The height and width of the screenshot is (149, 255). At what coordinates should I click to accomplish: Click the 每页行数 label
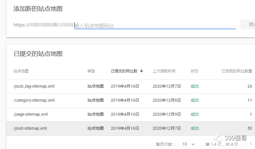[x=166, y=144]
